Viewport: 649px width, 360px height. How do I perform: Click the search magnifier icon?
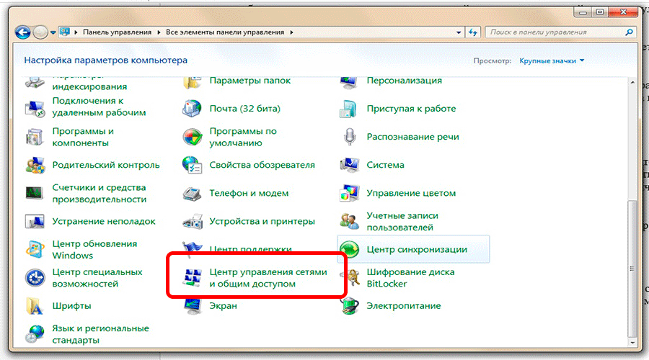[x=629, y=32]
